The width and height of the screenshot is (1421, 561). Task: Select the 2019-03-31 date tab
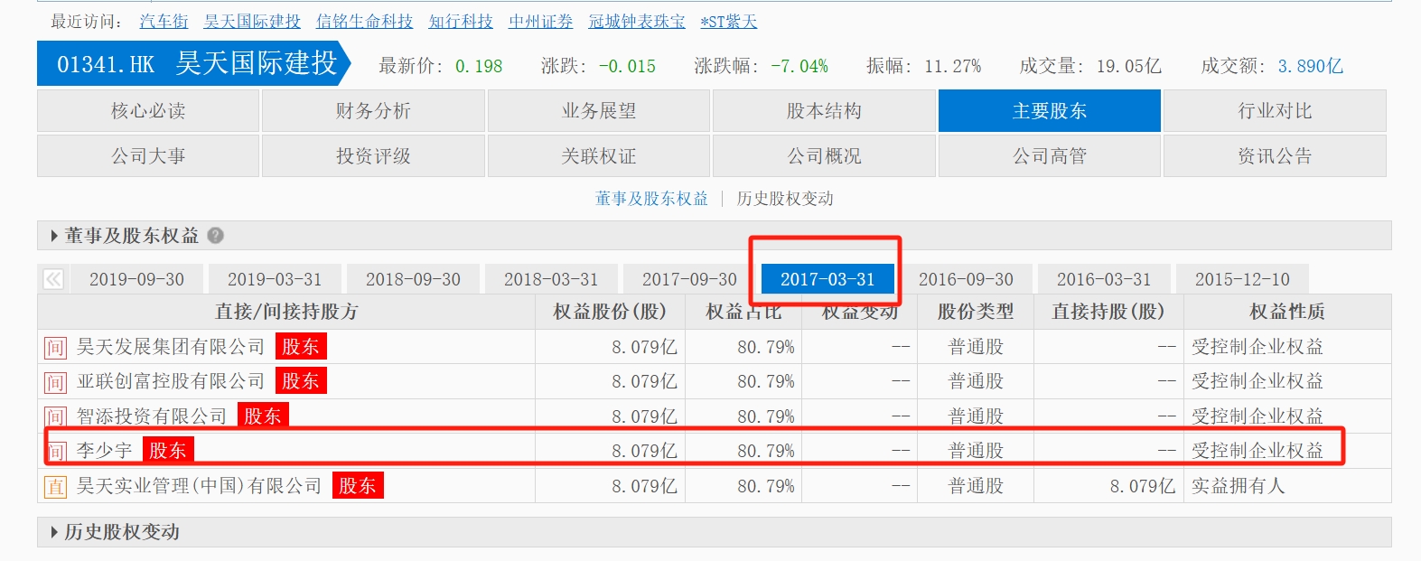(x=275, y=279)
